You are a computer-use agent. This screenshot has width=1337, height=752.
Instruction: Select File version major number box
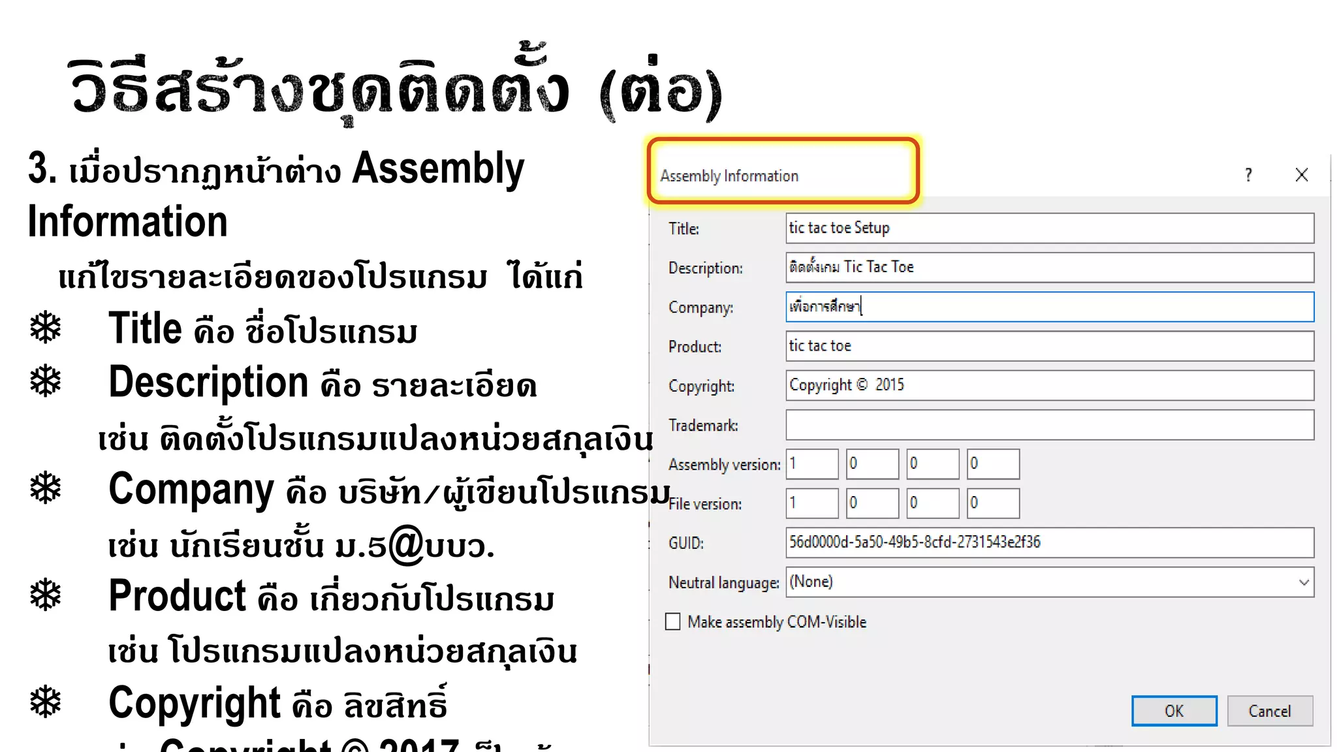812,503
